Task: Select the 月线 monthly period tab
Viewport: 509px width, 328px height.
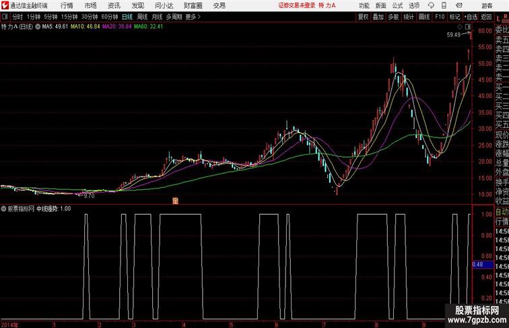Action: pos(157,17)
